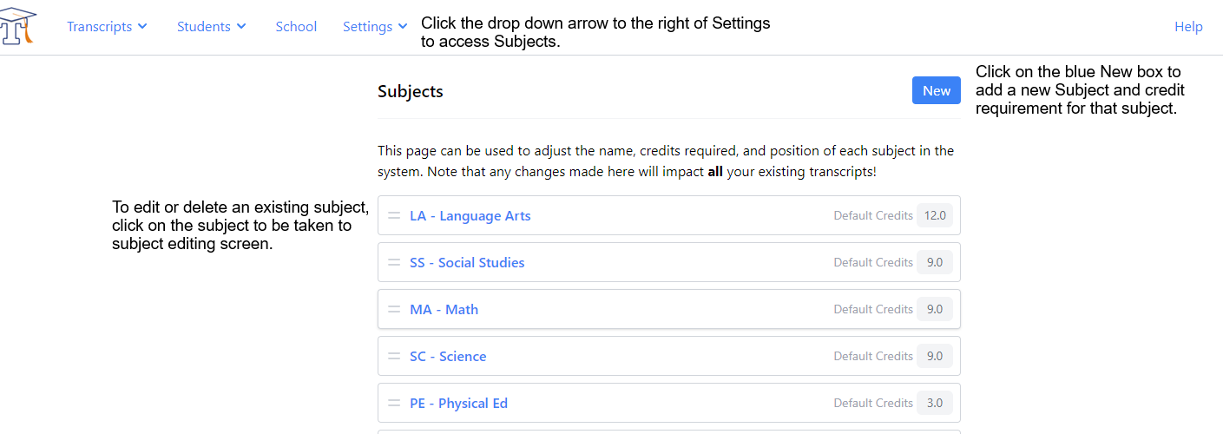This screenshot has height=434, width=1223.
Task: Edit the SS - Social Studies subject
Action: point(467,263)
